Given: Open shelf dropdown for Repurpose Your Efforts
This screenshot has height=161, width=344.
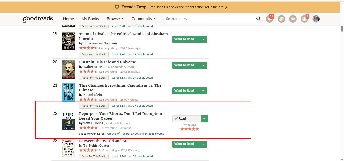Looking at the screenshot, I should tap(204, 119).
